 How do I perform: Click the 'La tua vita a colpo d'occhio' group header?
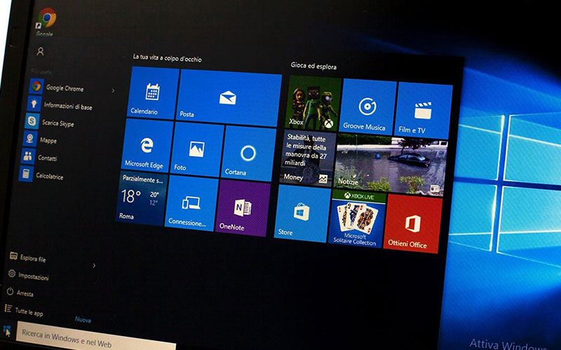click(x=168, y=58)
